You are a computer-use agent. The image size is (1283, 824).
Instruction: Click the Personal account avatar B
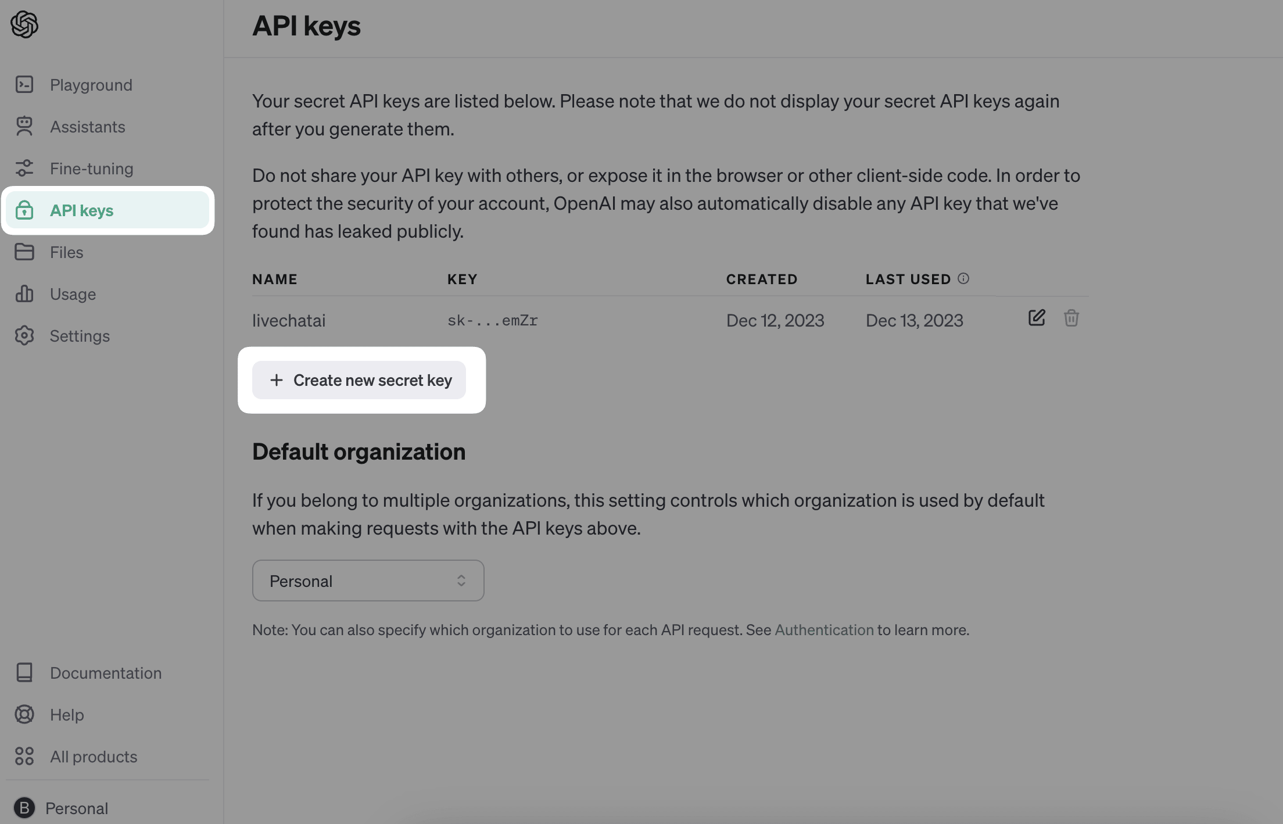pos(24,808)
